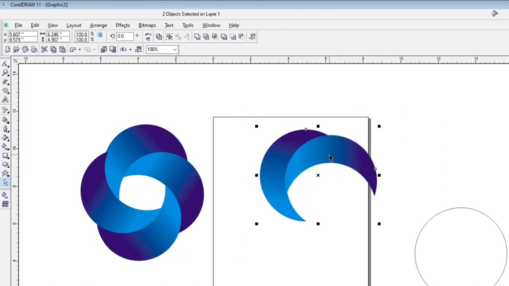
Task: Open the Help menu
Action: [234, 25]
